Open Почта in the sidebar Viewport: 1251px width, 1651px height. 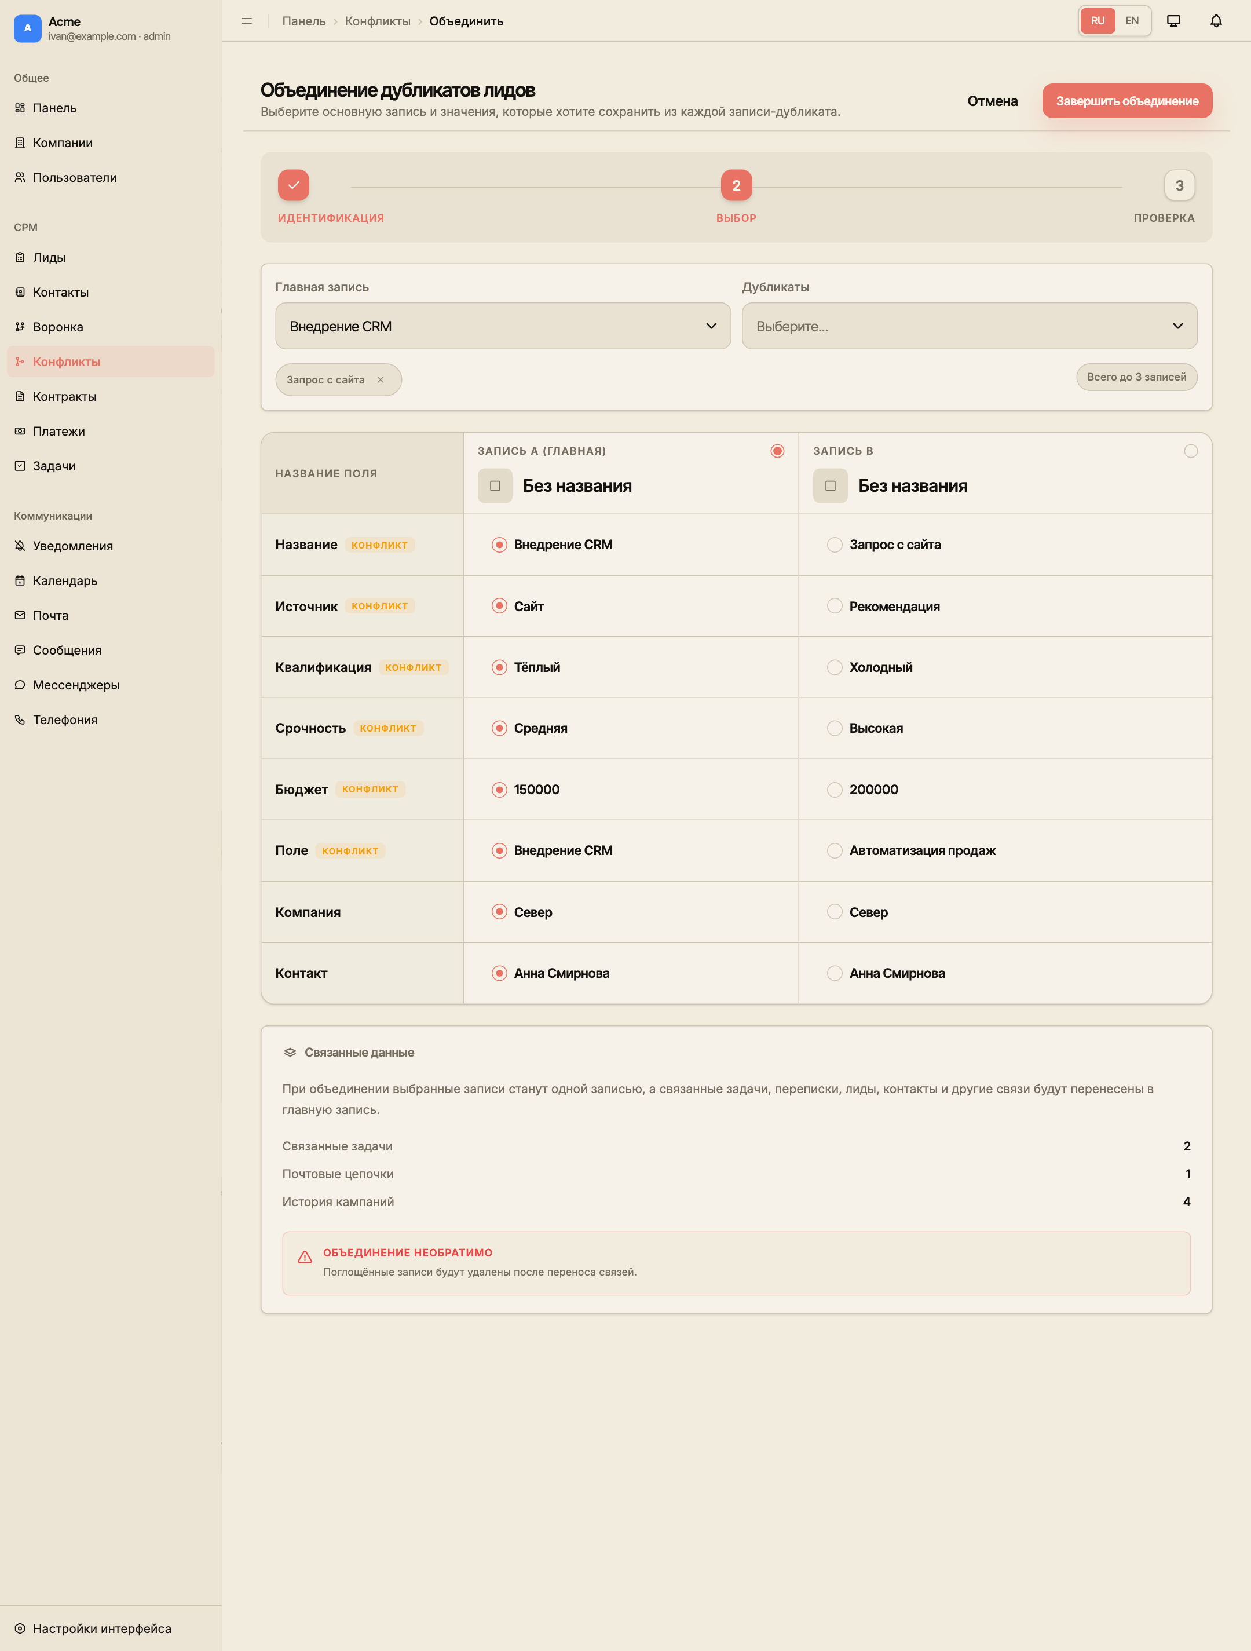111,616
